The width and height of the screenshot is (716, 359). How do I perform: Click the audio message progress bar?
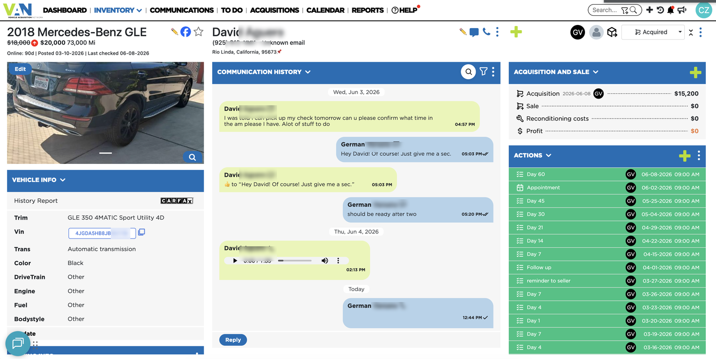tap(295, 260)
